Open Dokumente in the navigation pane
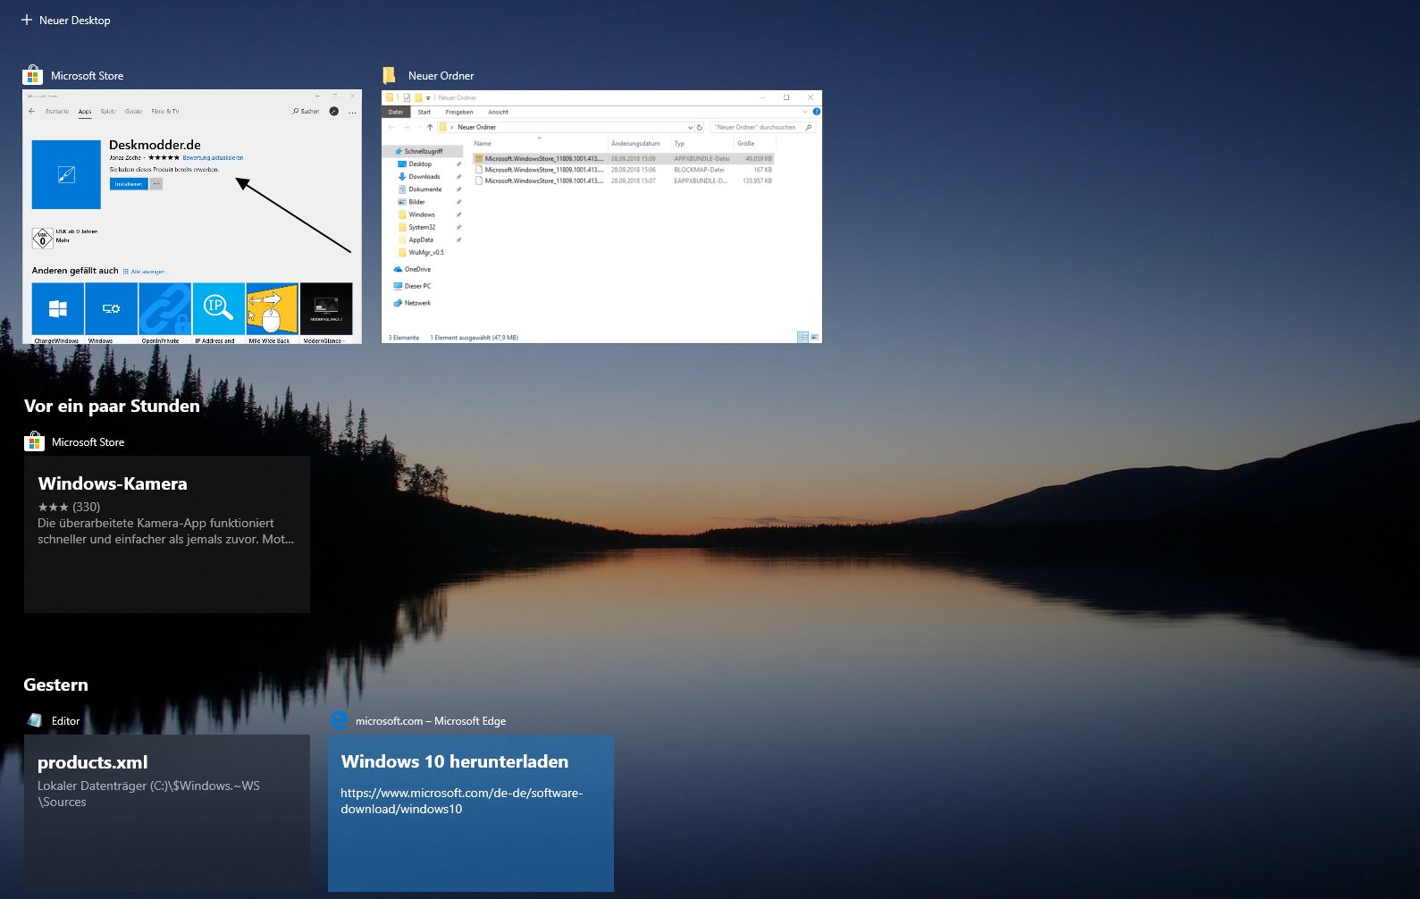The height and width of the screenshot is (899, 1420). tap(425, 189)
